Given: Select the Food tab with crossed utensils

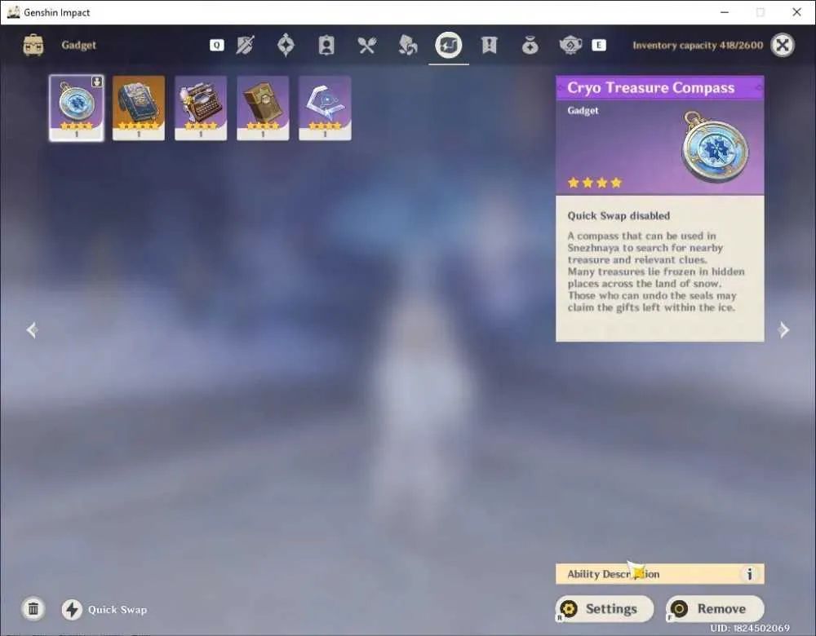Looking at the screenshot, I should click(x=367, y=45).
